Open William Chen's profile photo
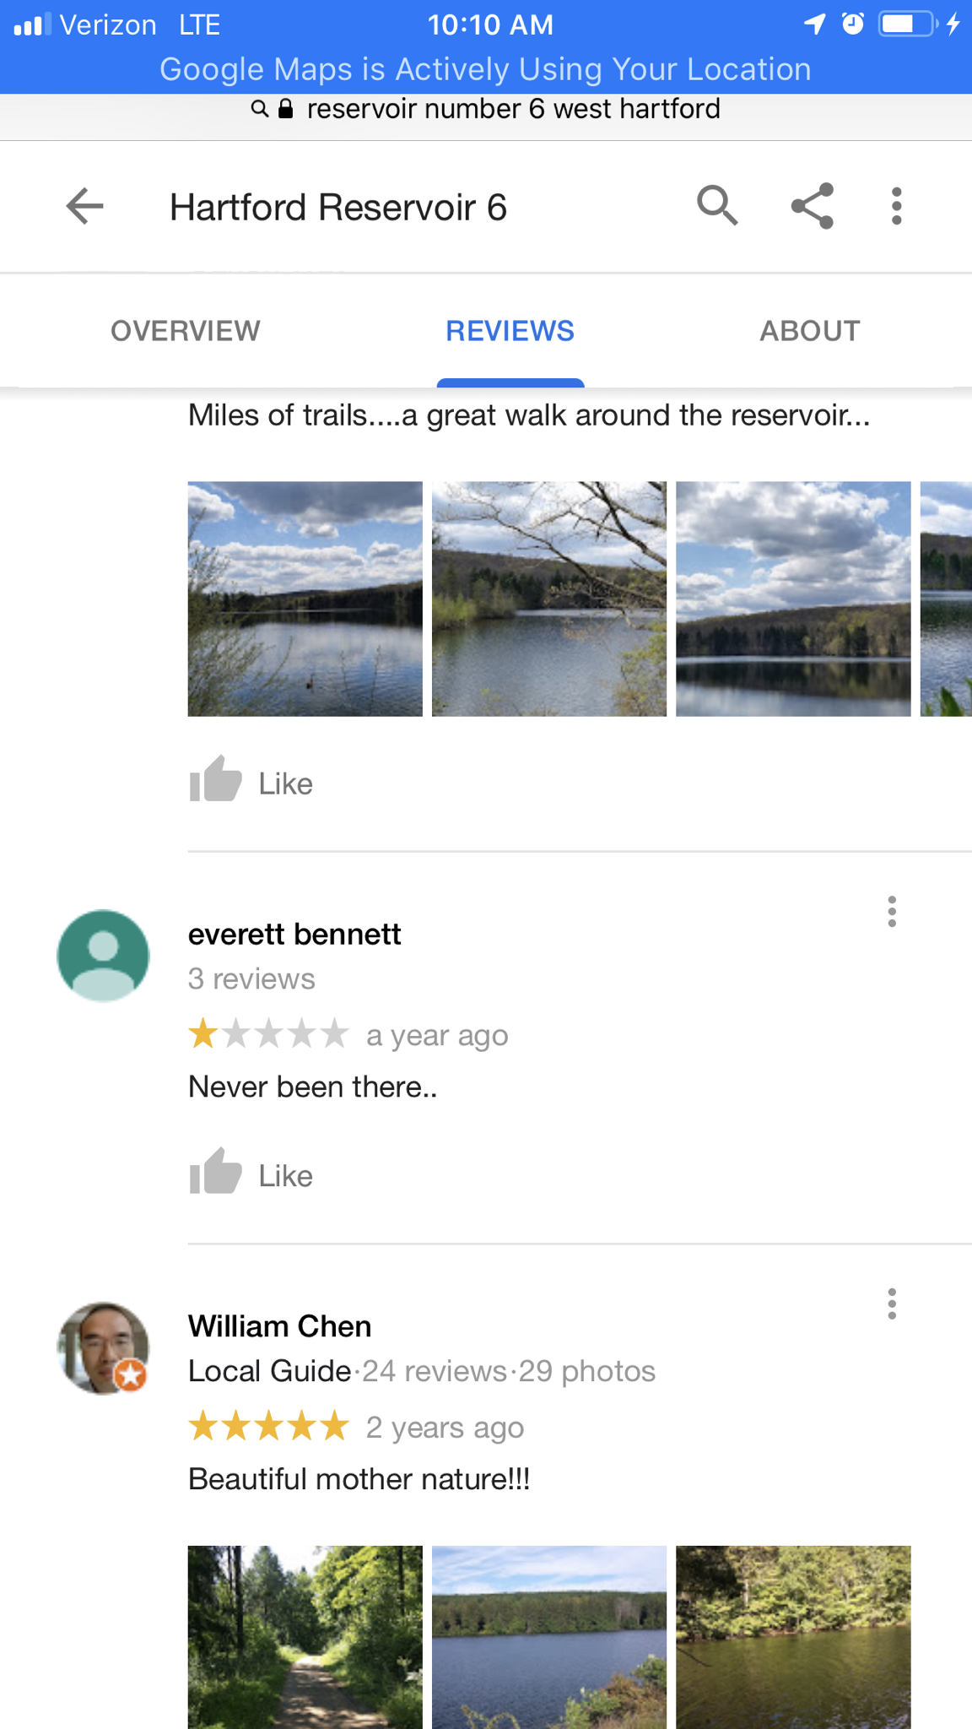Screen dimensions: 972x1729 pos(103,1348)
